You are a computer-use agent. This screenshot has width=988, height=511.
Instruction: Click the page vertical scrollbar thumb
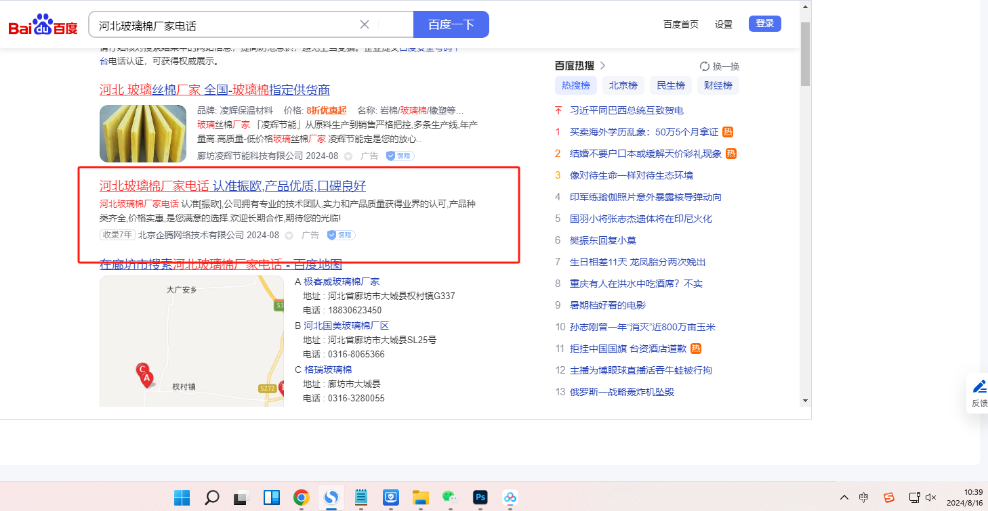coord(805,53)
